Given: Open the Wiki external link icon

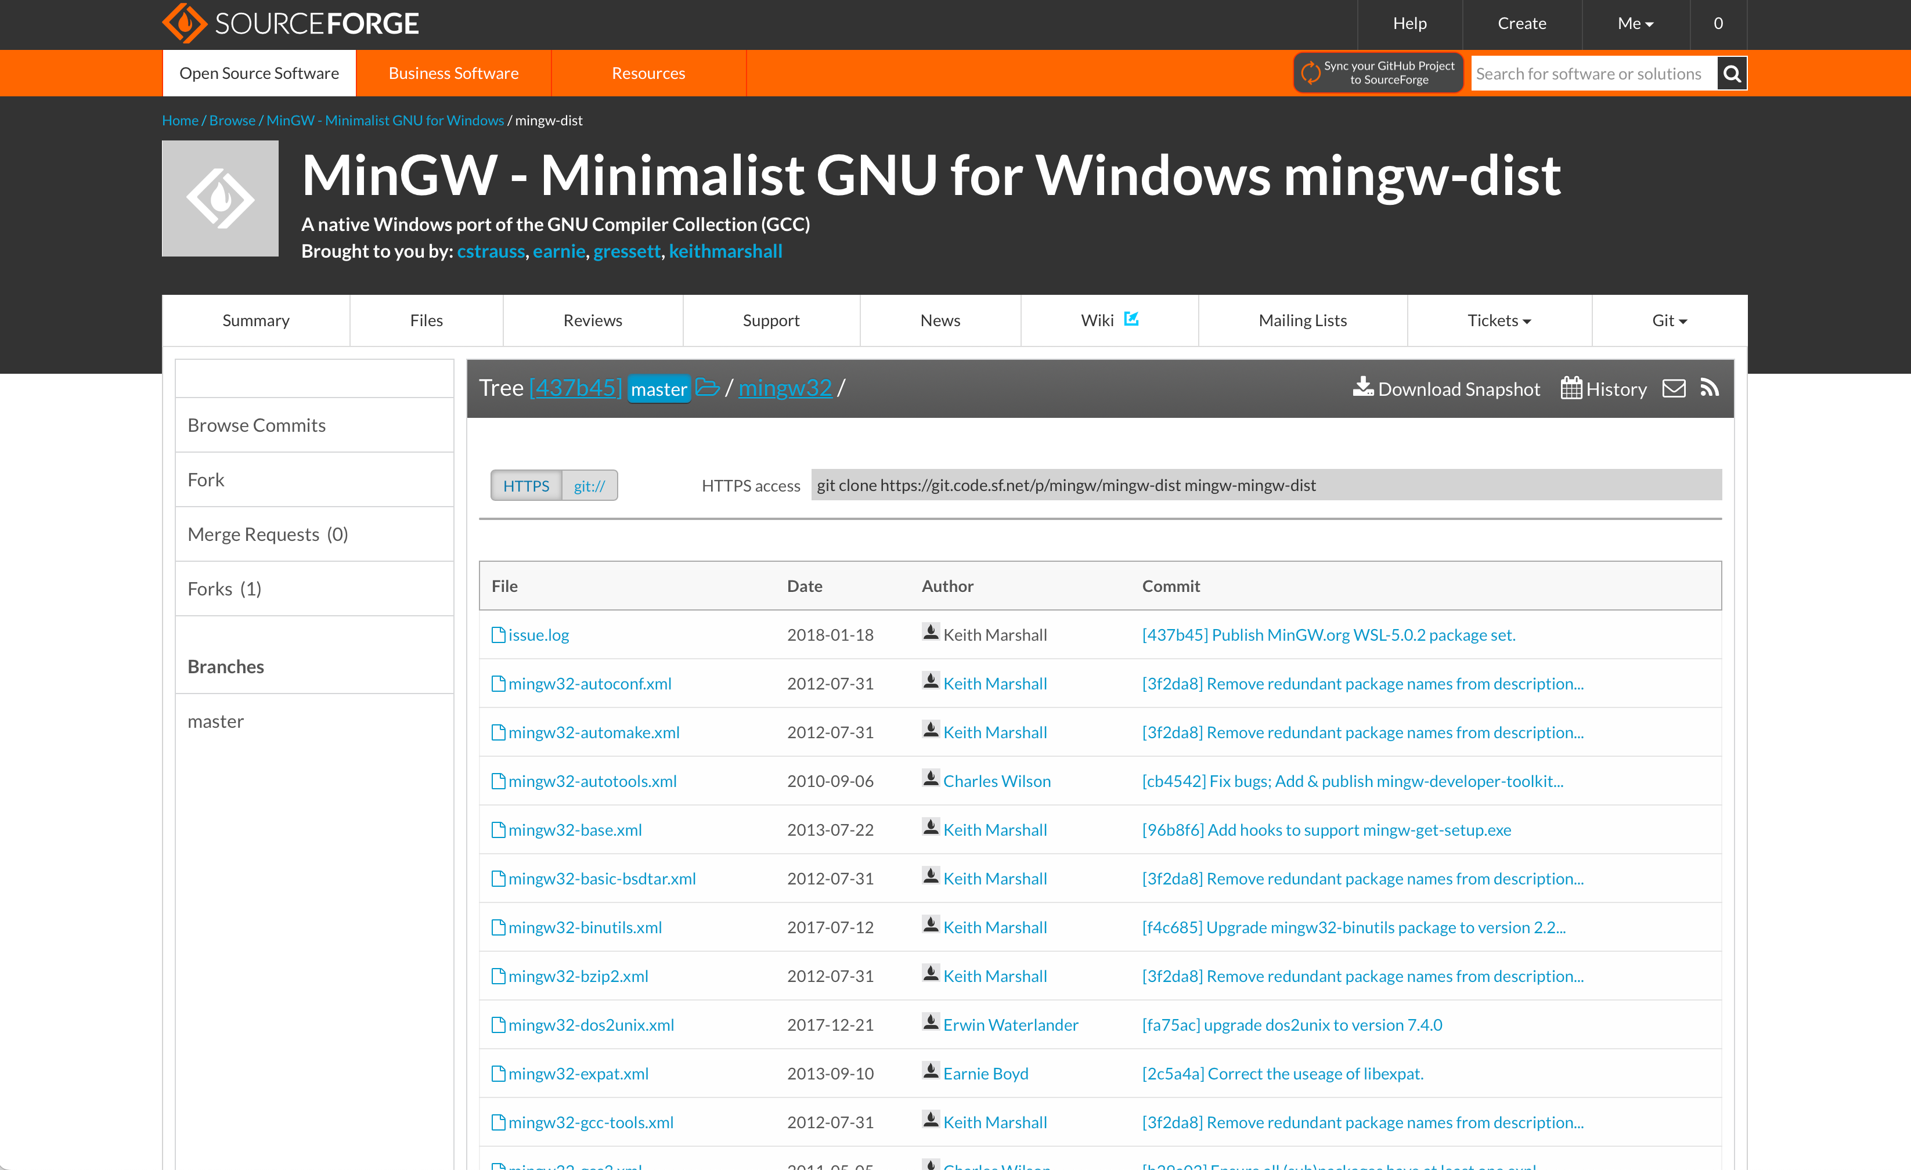Looking at the screenshot, I should (1131, 319).
